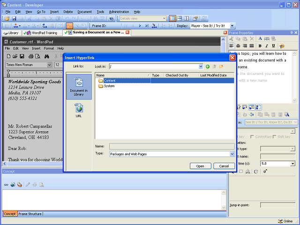Expand the Look in dropdown

(x=201, y=67)
